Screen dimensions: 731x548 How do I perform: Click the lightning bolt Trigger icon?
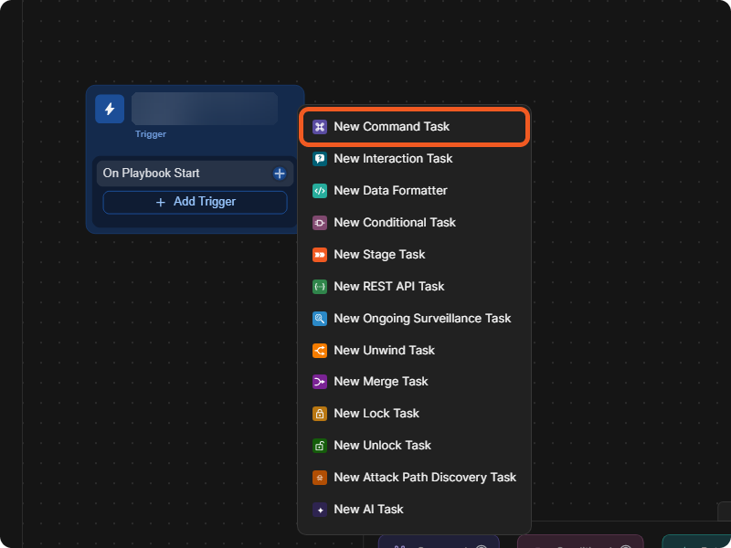click(110, 109)
